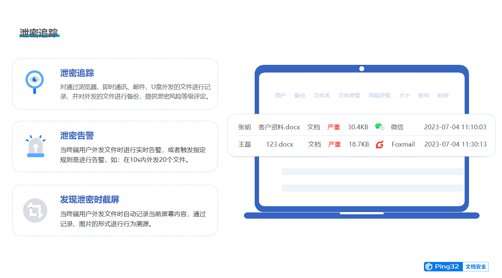This screenshot has height=278, width=502.
Task: Click the Foxmail software label
Action: [x=403, y=144]
